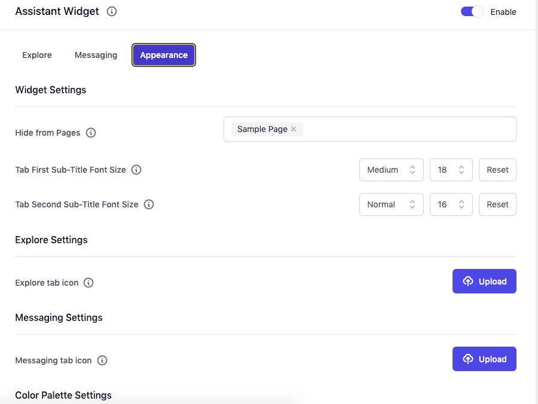This screenshot has width=538, height=404.
Task: Click the Hide from Pages label
Action: (x=48, y=133)
